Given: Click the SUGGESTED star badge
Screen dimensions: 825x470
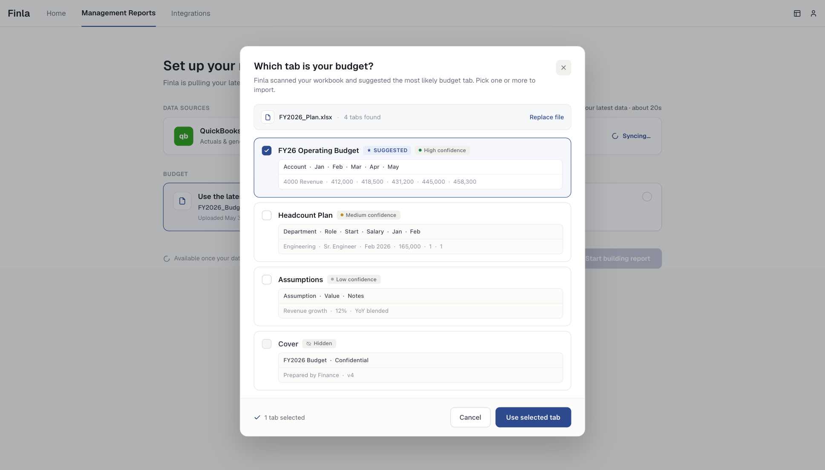Looking at the screenshot, I should (387, 150).
